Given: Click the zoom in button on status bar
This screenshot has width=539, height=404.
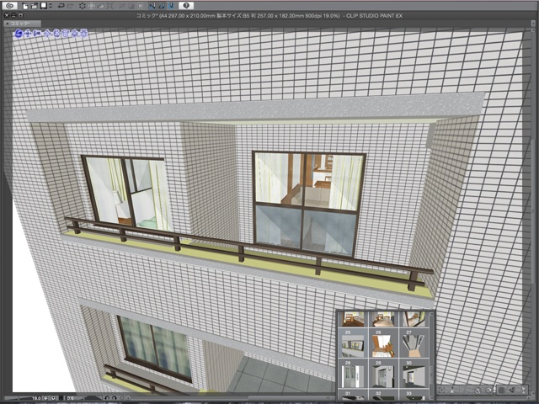Looking at the screenshot, I should [54, 398].
